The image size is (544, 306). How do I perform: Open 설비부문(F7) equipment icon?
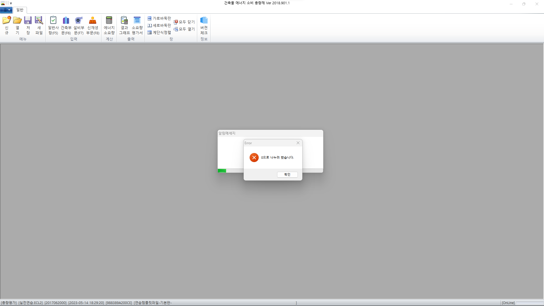tap(79, 20)
